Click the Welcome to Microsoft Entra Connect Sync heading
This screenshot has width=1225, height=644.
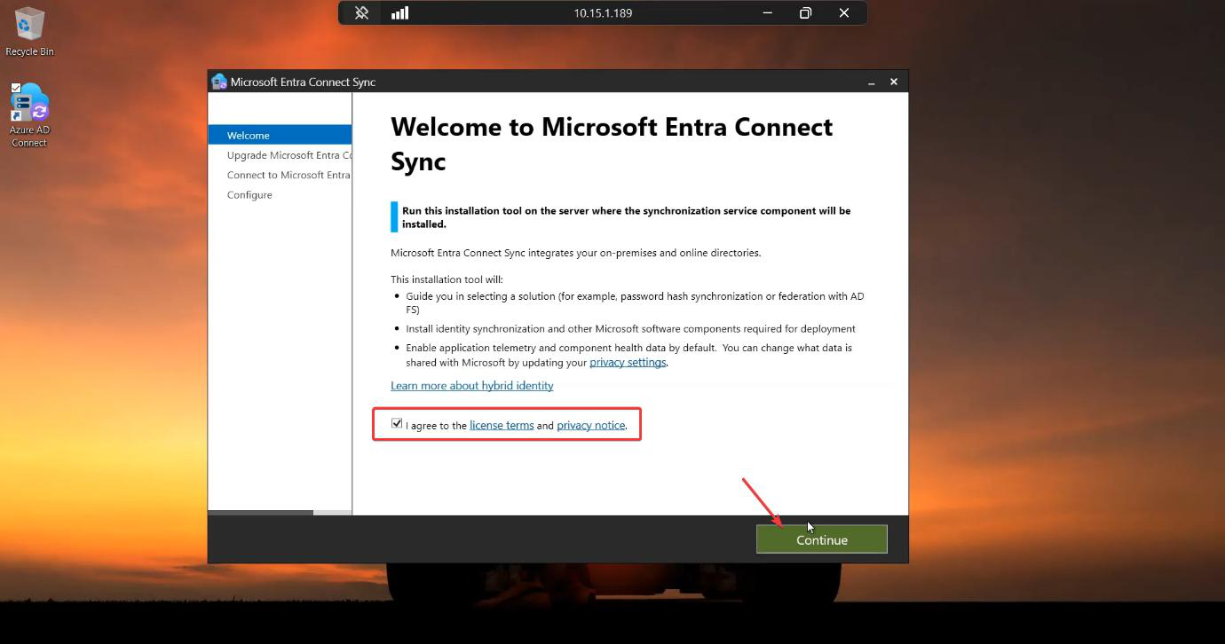tap(612, 144)
